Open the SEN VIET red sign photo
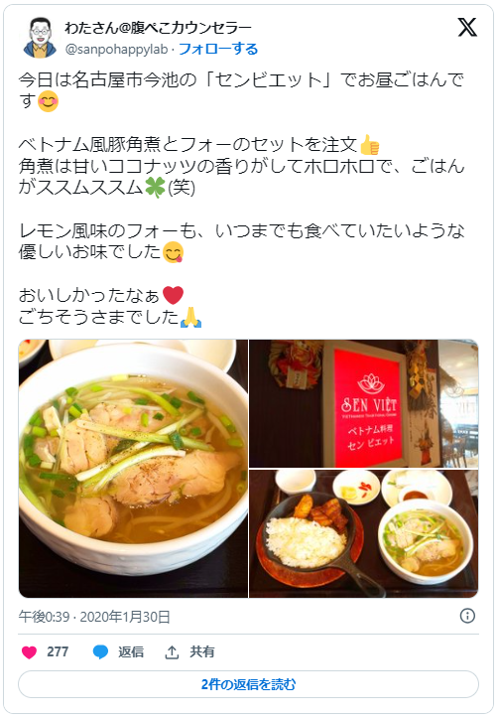The image size is (497, 717). [364, 403]
